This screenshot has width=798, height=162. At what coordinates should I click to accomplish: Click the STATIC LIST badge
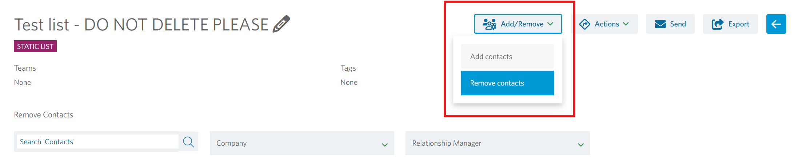[x=35, y=46]
